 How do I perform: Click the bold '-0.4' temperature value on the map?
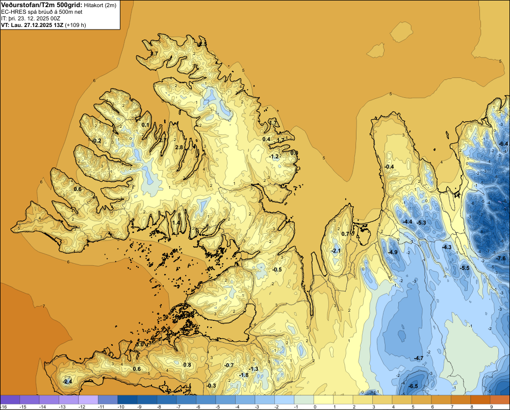tap(389, 167)
